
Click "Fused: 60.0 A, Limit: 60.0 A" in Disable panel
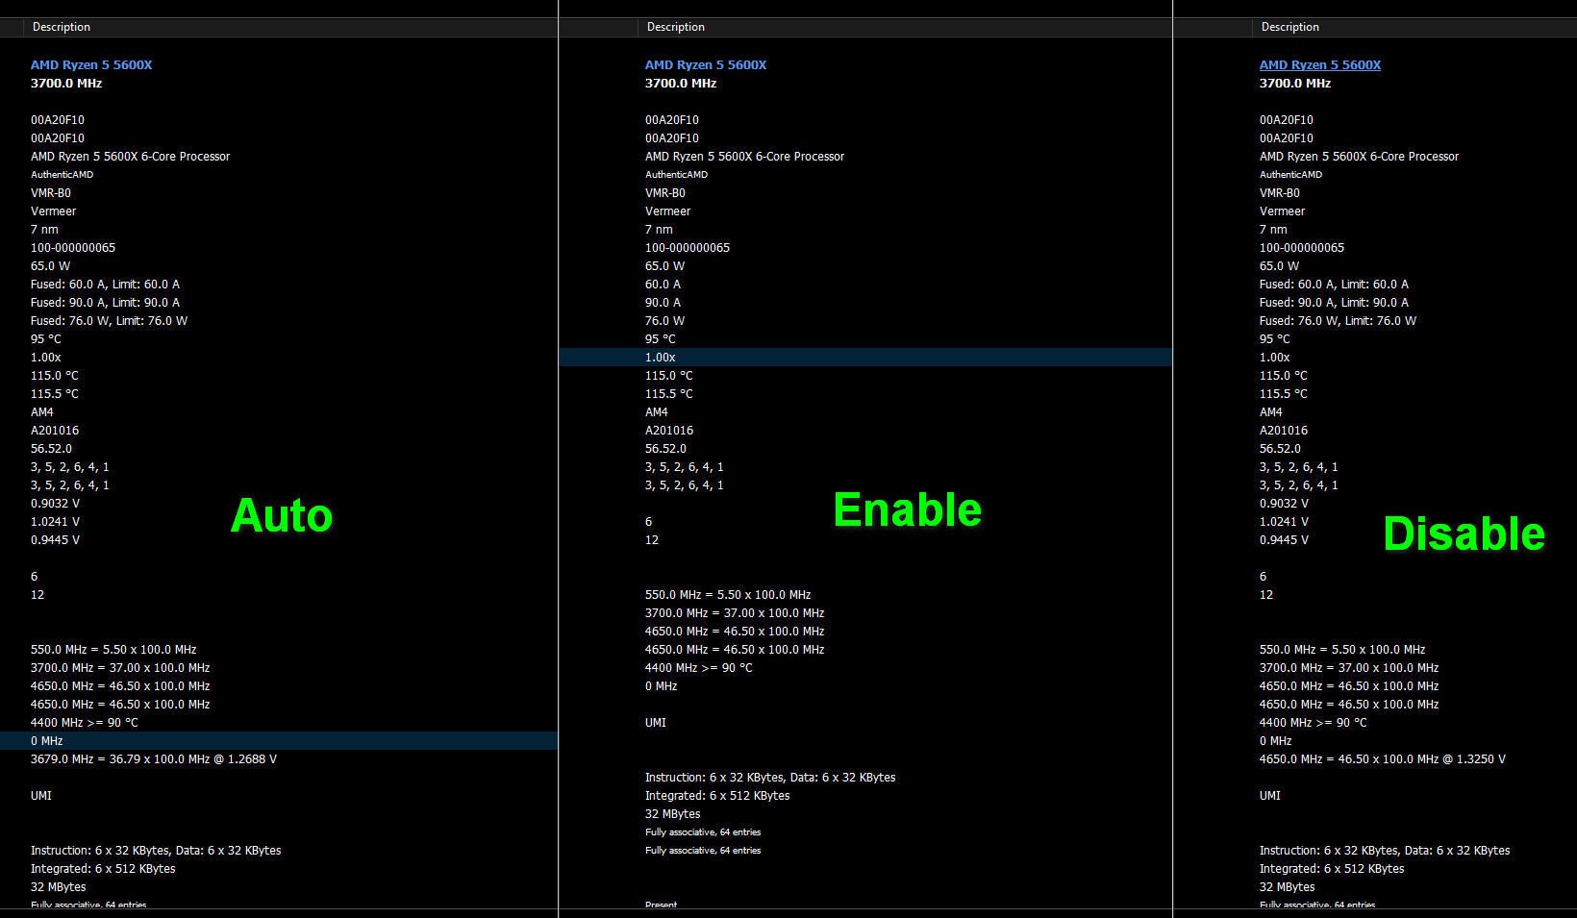click(x=1335, y=285)
